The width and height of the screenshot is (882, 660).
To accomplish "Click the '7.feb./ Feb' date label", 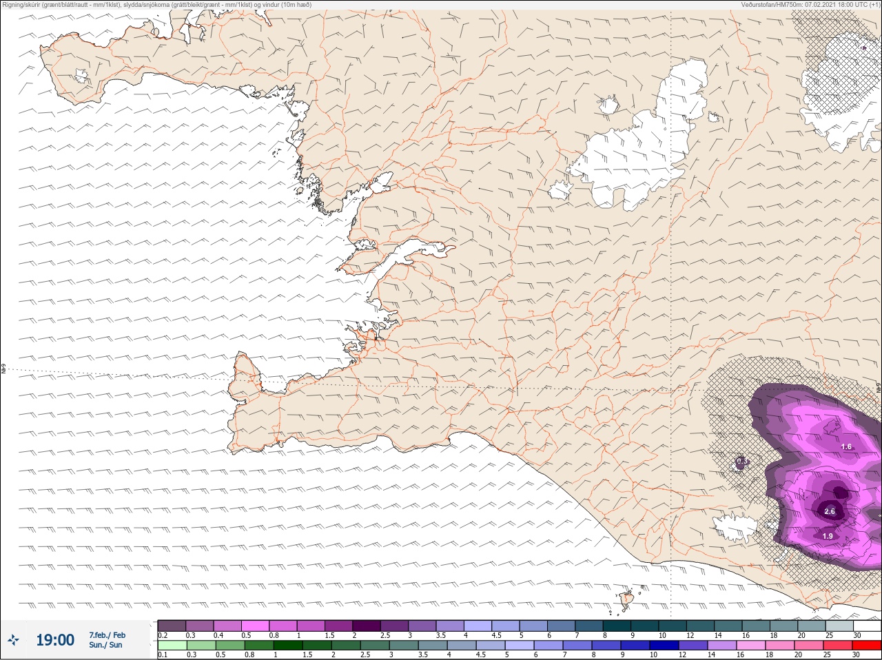I will (107, 635).
